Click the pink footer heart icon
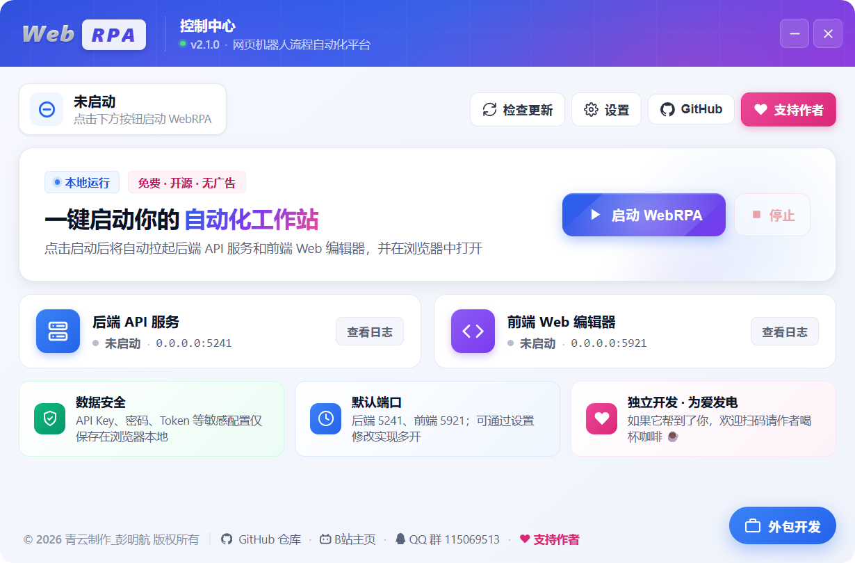 coord(525,539)
